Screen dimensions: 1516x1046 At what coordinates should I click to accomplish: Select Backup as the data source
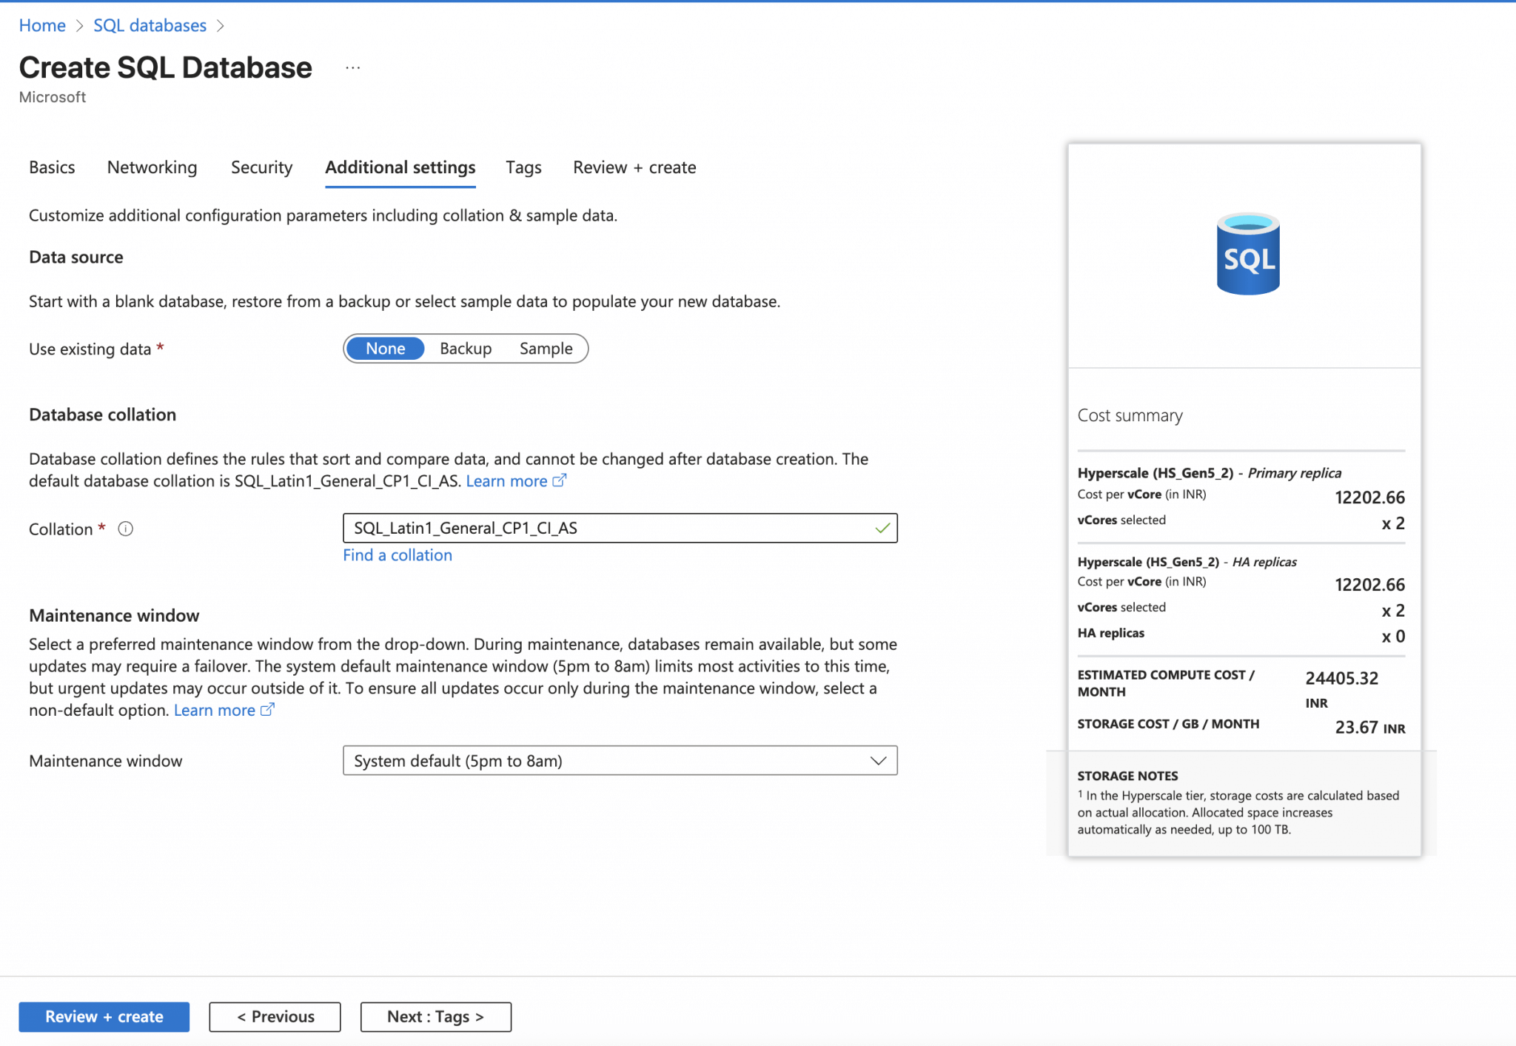(466, 349)
